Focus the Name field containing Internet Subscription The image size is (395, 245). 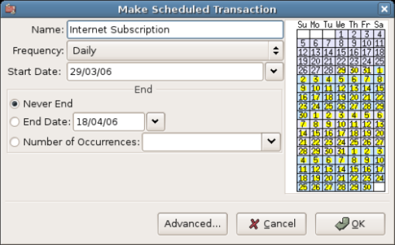click(x=175, y=30)
